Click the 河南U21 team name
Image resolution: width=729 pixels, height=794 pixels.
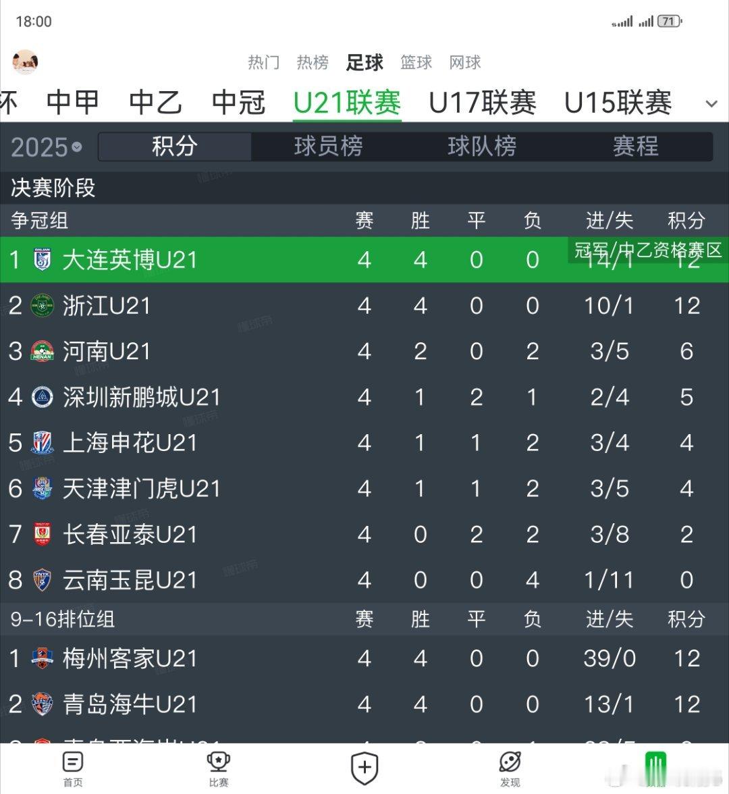pos(106,352)
